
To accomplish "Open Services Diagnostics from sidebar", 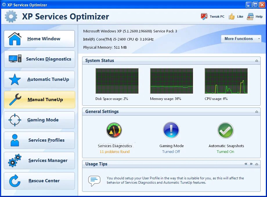I will pos(39,59).
